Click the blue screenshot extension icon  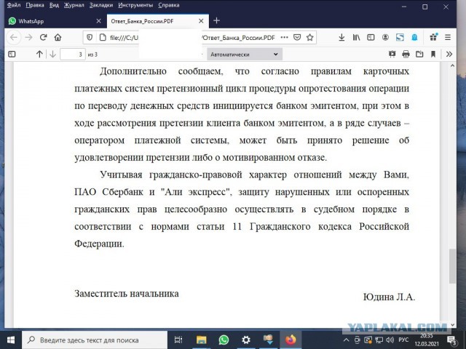pyautogui.click(x=400, y=37)
